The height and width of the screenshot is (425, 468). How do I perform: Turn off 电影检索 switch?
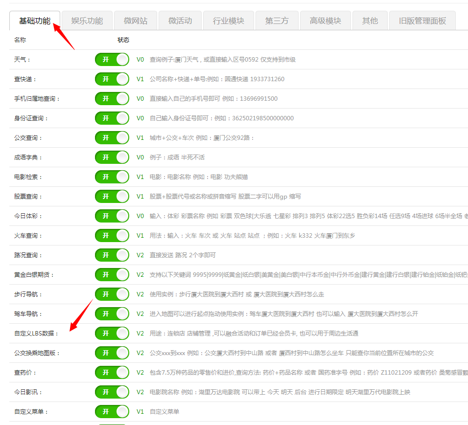[112, 177]
